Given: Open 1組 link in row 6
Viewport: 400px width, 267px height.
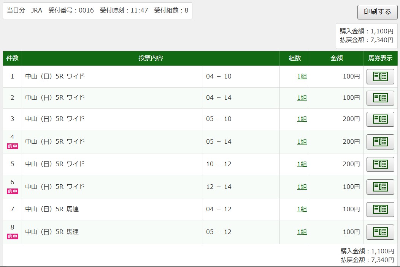Looking at the screenshot, I should pyautogui.click(x=302, y=187).
